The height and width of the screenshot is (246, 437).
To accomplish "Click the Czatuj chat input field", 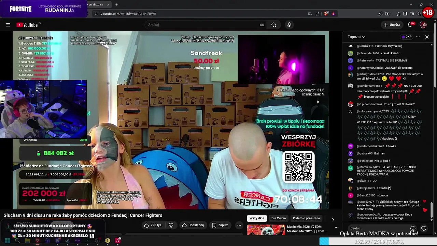I will point(378,228).
